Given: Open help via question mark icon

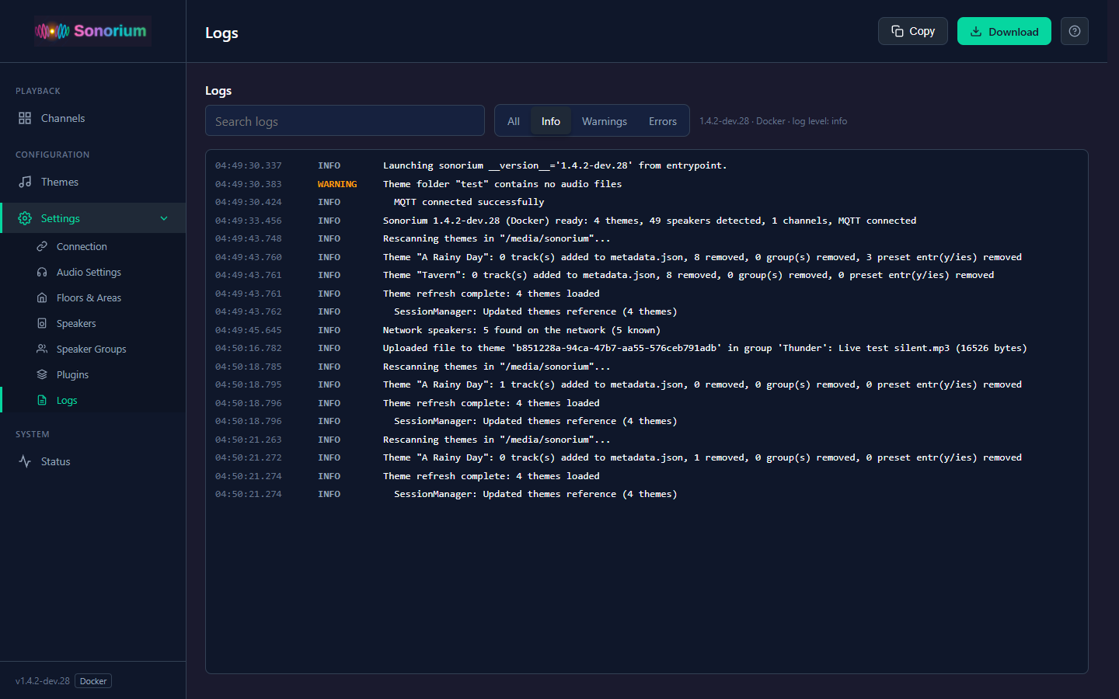Looking at the screenshot, I should coord(1075,31).
